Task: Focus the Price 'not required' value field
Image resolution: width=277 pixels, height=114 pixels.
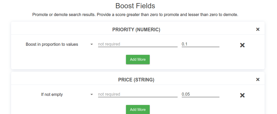Action: (138, 94)
